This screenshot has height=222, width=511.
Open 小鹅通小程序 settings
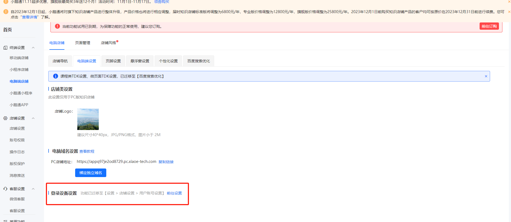pos(21,93)
